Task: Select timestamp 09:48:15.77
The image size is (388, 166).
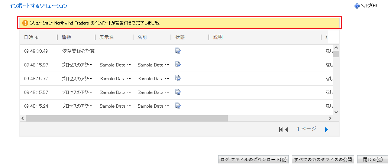Action: (x=36, y=79)
